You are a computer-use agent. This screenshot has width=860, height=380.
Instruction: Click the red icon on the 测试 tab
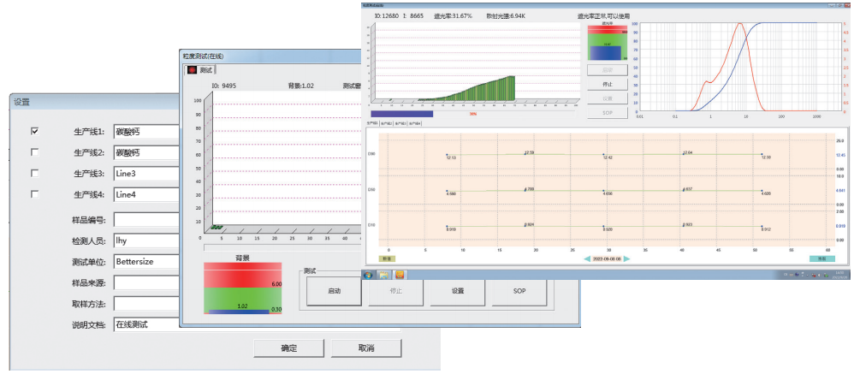pos(192,69)
